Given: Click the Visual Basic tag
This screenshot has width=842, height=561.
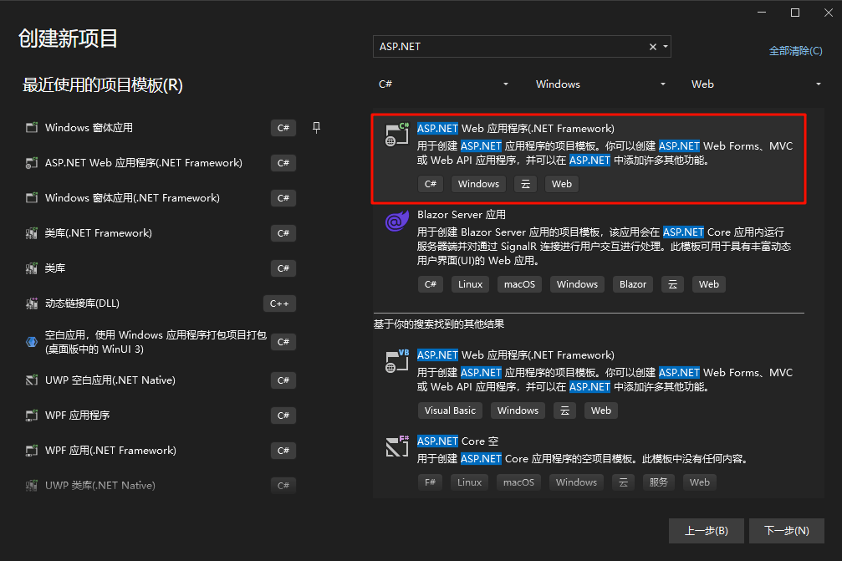Looking at the screenshot, I should point(450,411).
